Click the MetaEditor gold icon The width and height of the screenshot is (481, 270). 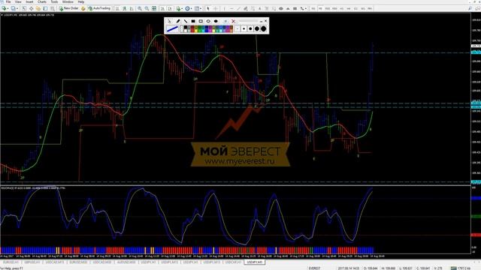[x=83, y=8]
